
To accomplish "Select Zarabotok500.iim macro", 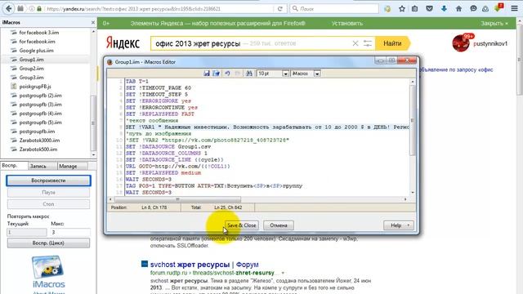I will (38, 149).
